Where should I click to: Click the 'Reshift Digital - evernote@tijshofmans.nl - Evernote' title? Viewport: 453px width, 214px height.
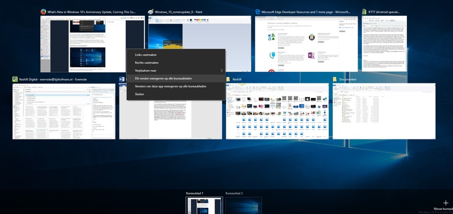coord(53,80)
